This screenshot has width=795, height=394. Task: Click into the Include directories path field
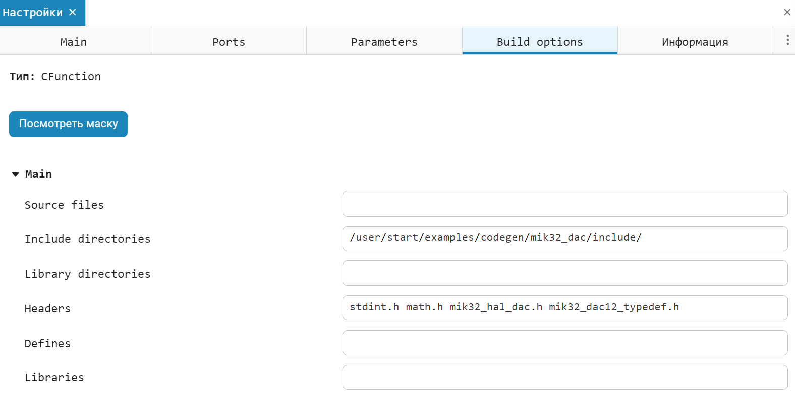564,239
